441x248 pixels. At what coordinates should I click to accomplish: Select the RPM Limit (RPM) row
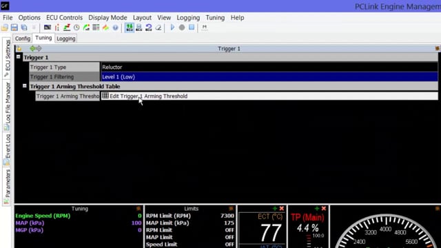click(190, 216)
